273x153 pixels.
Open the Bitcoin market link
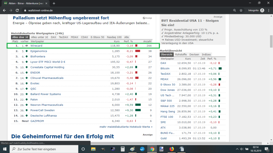165,69
